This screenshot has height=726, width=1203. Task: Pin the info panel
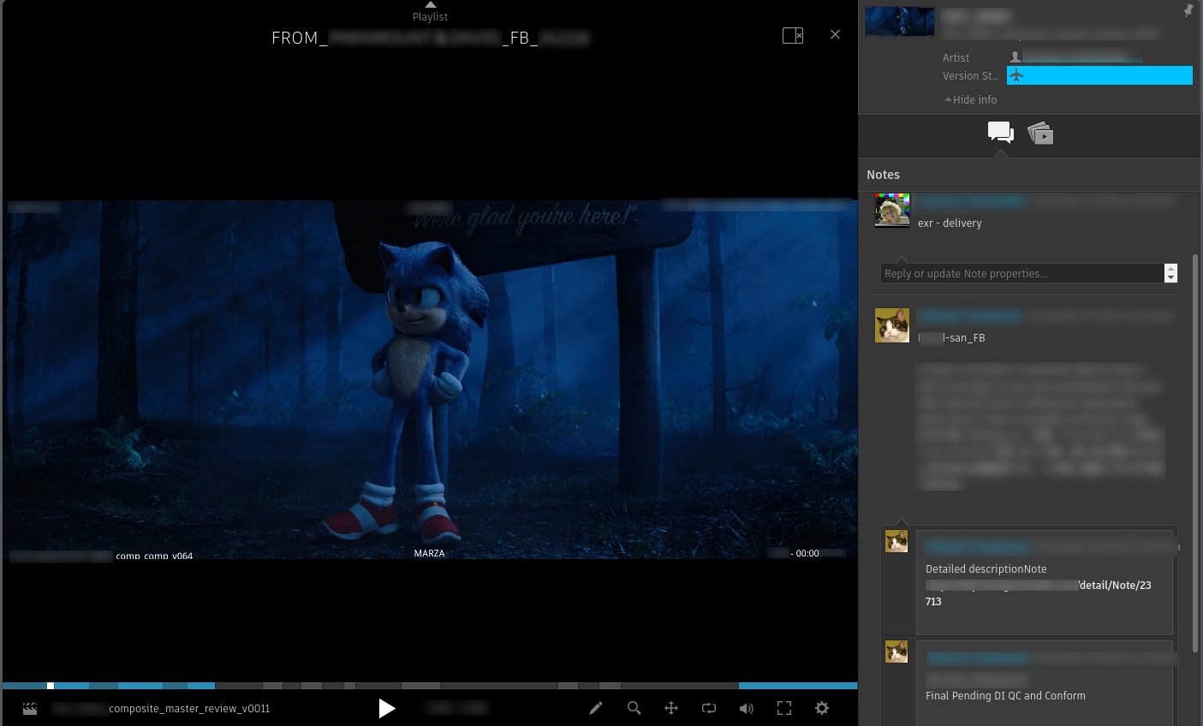coord(1188,11)
